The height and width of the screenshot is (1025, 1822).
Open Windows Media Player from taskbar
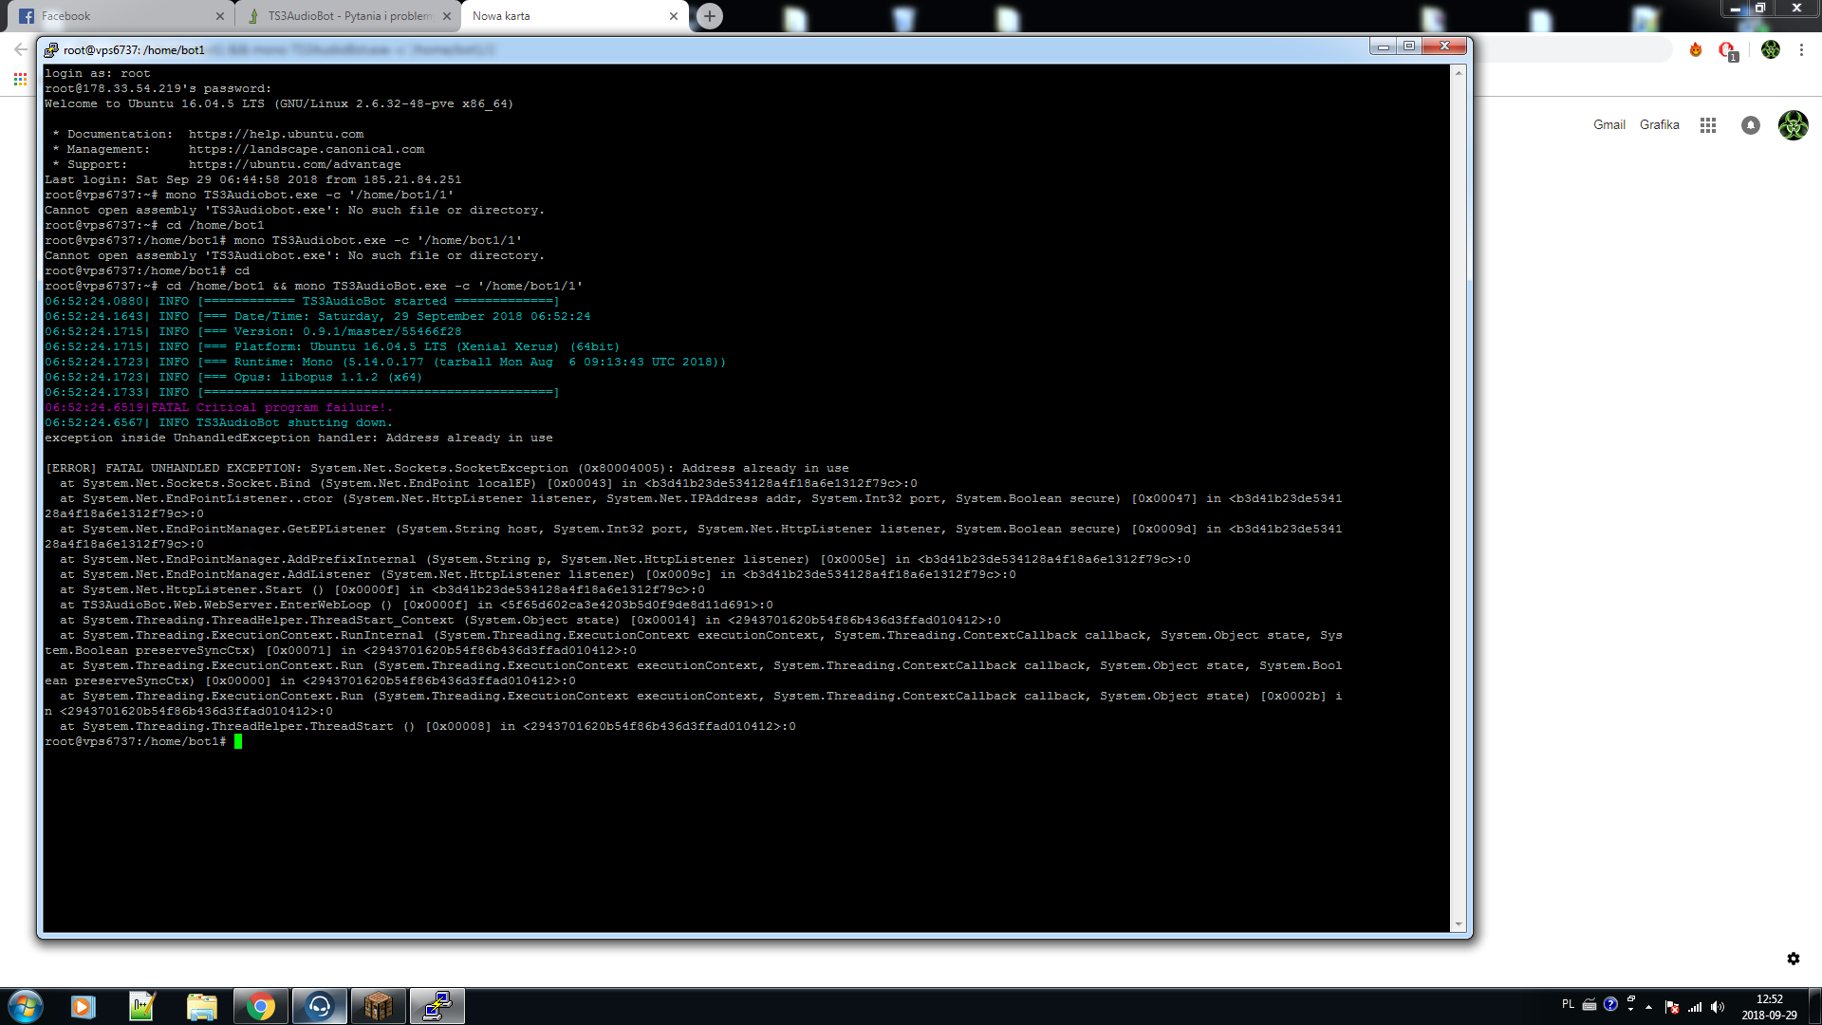click(84, 1006)
